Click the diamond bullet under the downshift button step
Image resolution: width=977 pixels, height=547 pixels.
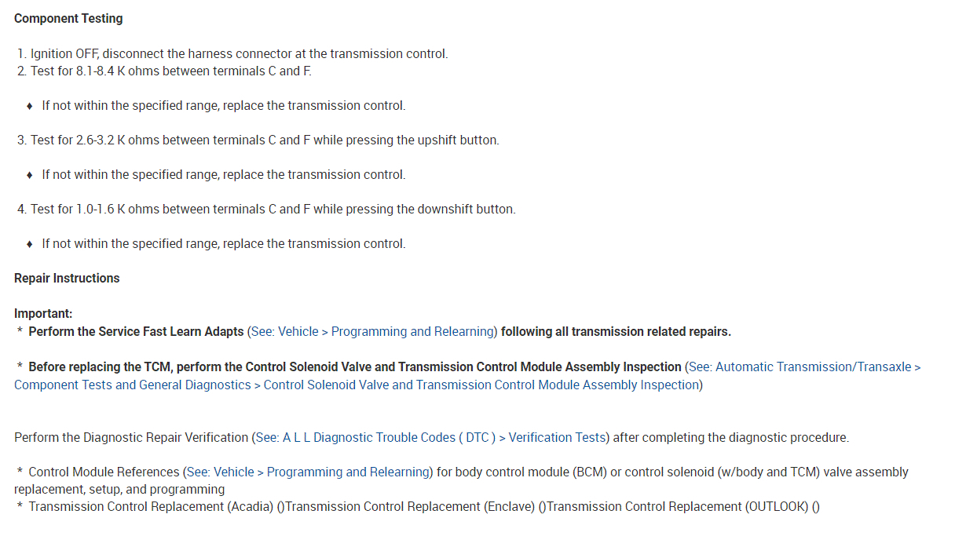(30, 244)
